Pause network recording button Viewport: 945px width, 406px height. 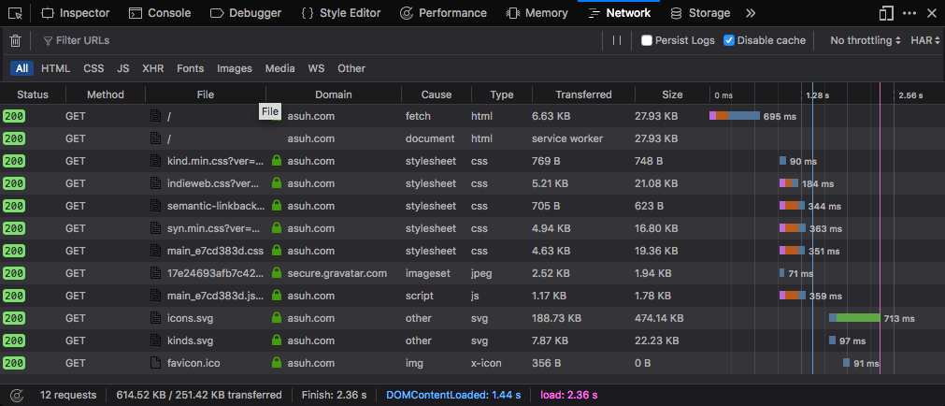click(617, 40)
